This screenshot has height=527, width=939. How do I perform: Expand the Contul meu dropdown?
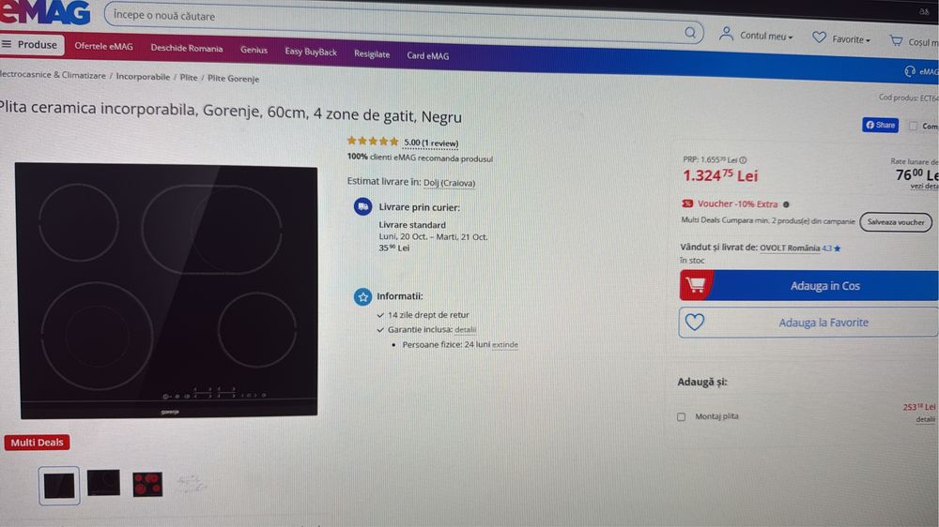point(766,36)
